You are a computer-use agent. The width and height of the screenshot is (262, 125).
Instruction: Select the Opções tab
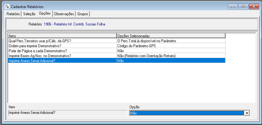click(45, 14)
